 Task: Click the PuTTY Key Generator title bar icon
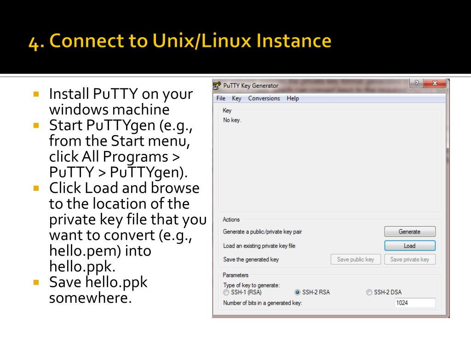[217, 85]
